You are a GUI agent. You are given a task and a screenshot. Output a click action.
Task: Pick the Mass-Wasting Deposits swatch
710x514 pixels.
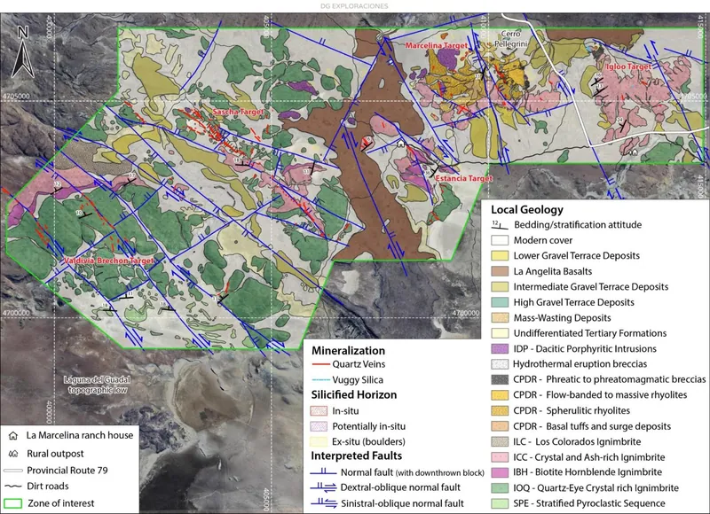point(500,318)
